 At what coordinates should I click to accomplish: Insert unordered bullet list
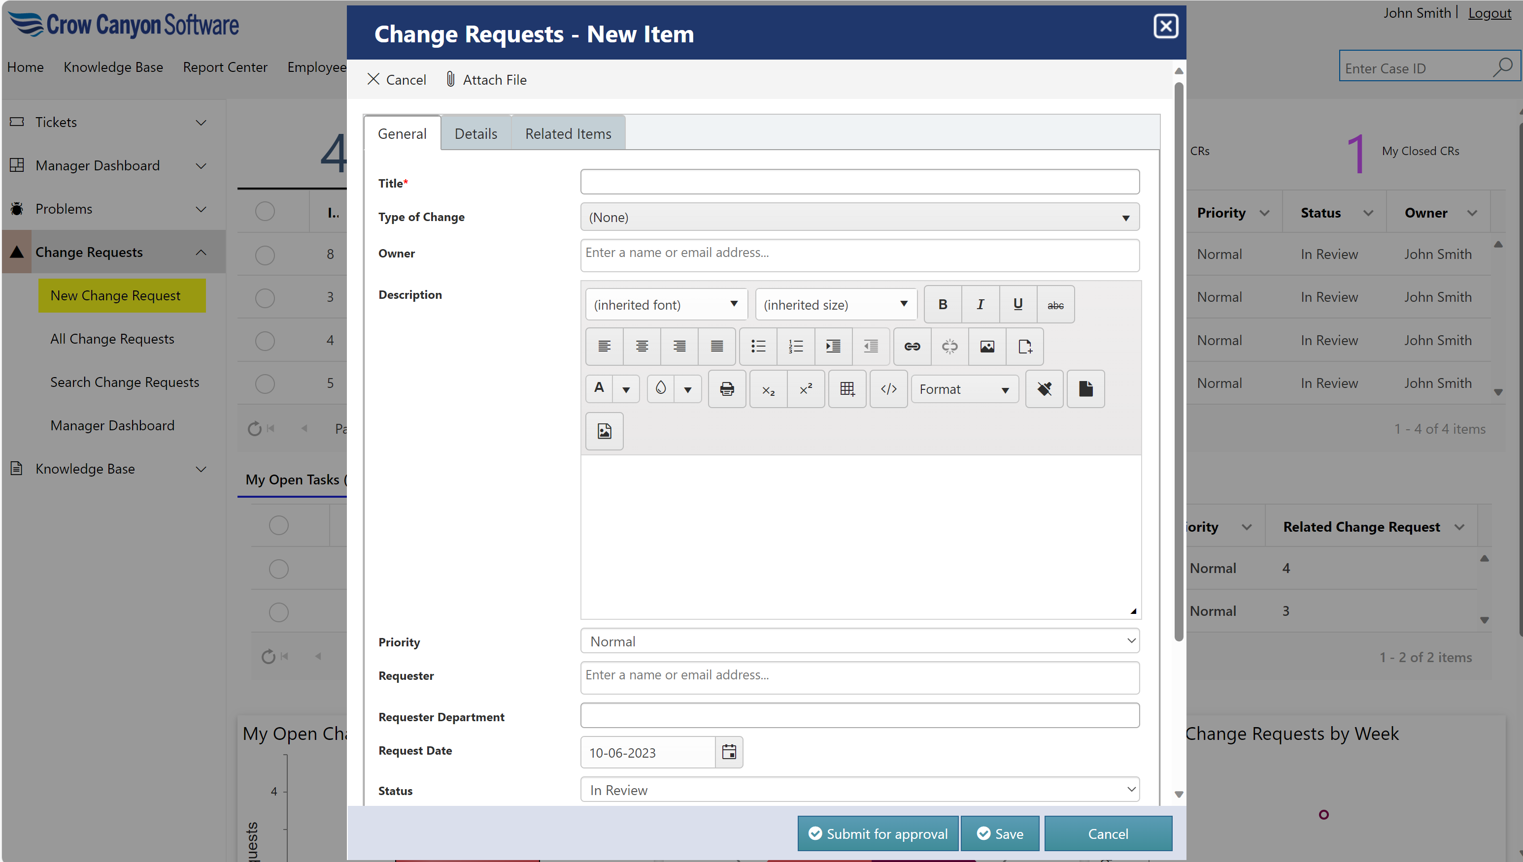tap(758, 347)
